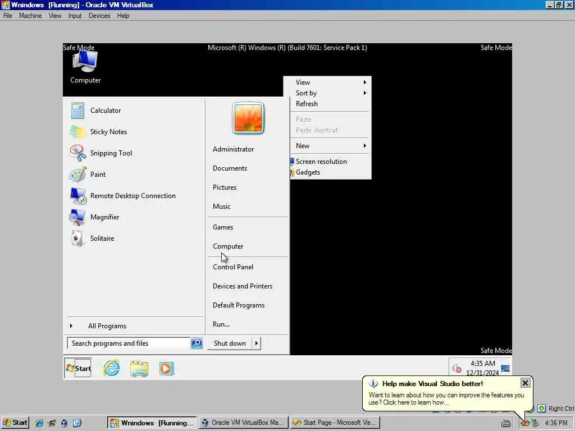Open the VirtualBox Input menu

[75, 16]
